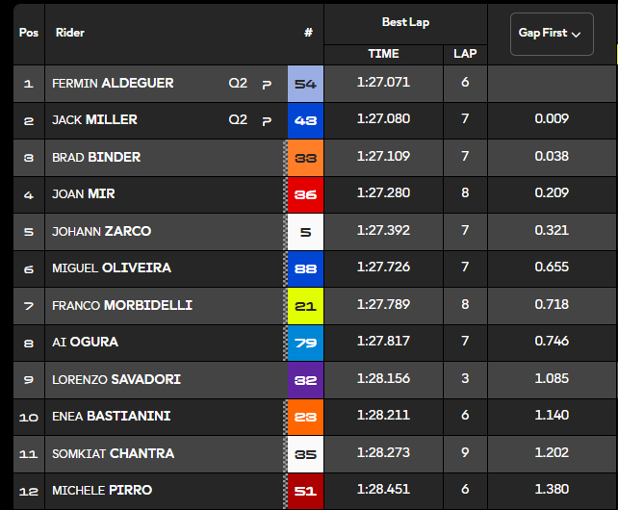The height and width of the screenshot is (510, 618).
Task: Click Rider column header
Action: [x=69, y=33]
